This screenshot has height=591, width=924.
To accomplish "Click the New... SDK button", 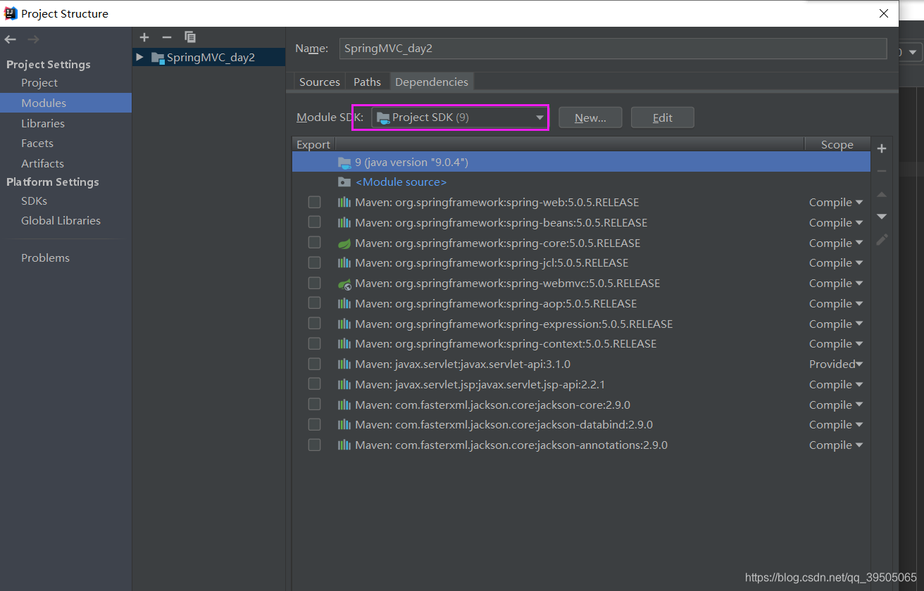I will click(x=590, y=117).
